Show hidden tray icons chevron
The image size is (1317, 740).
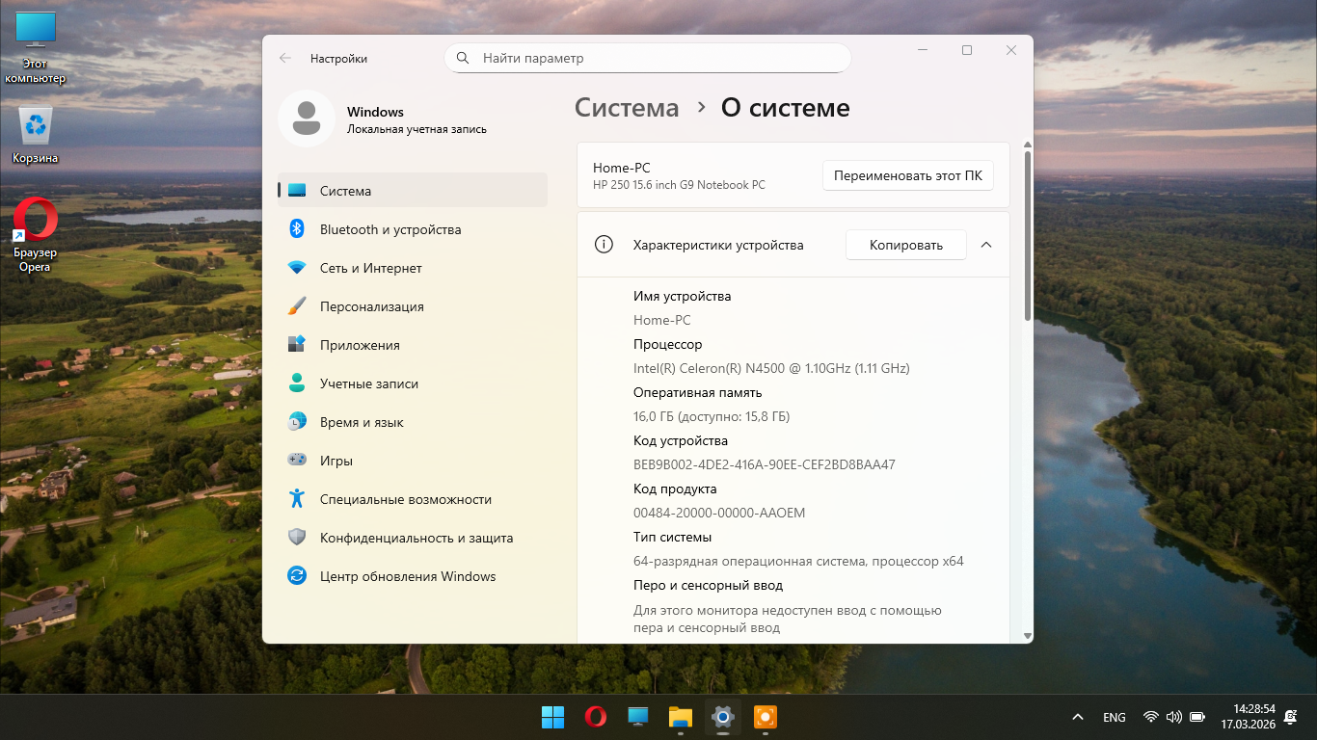tap(1077, 717)
